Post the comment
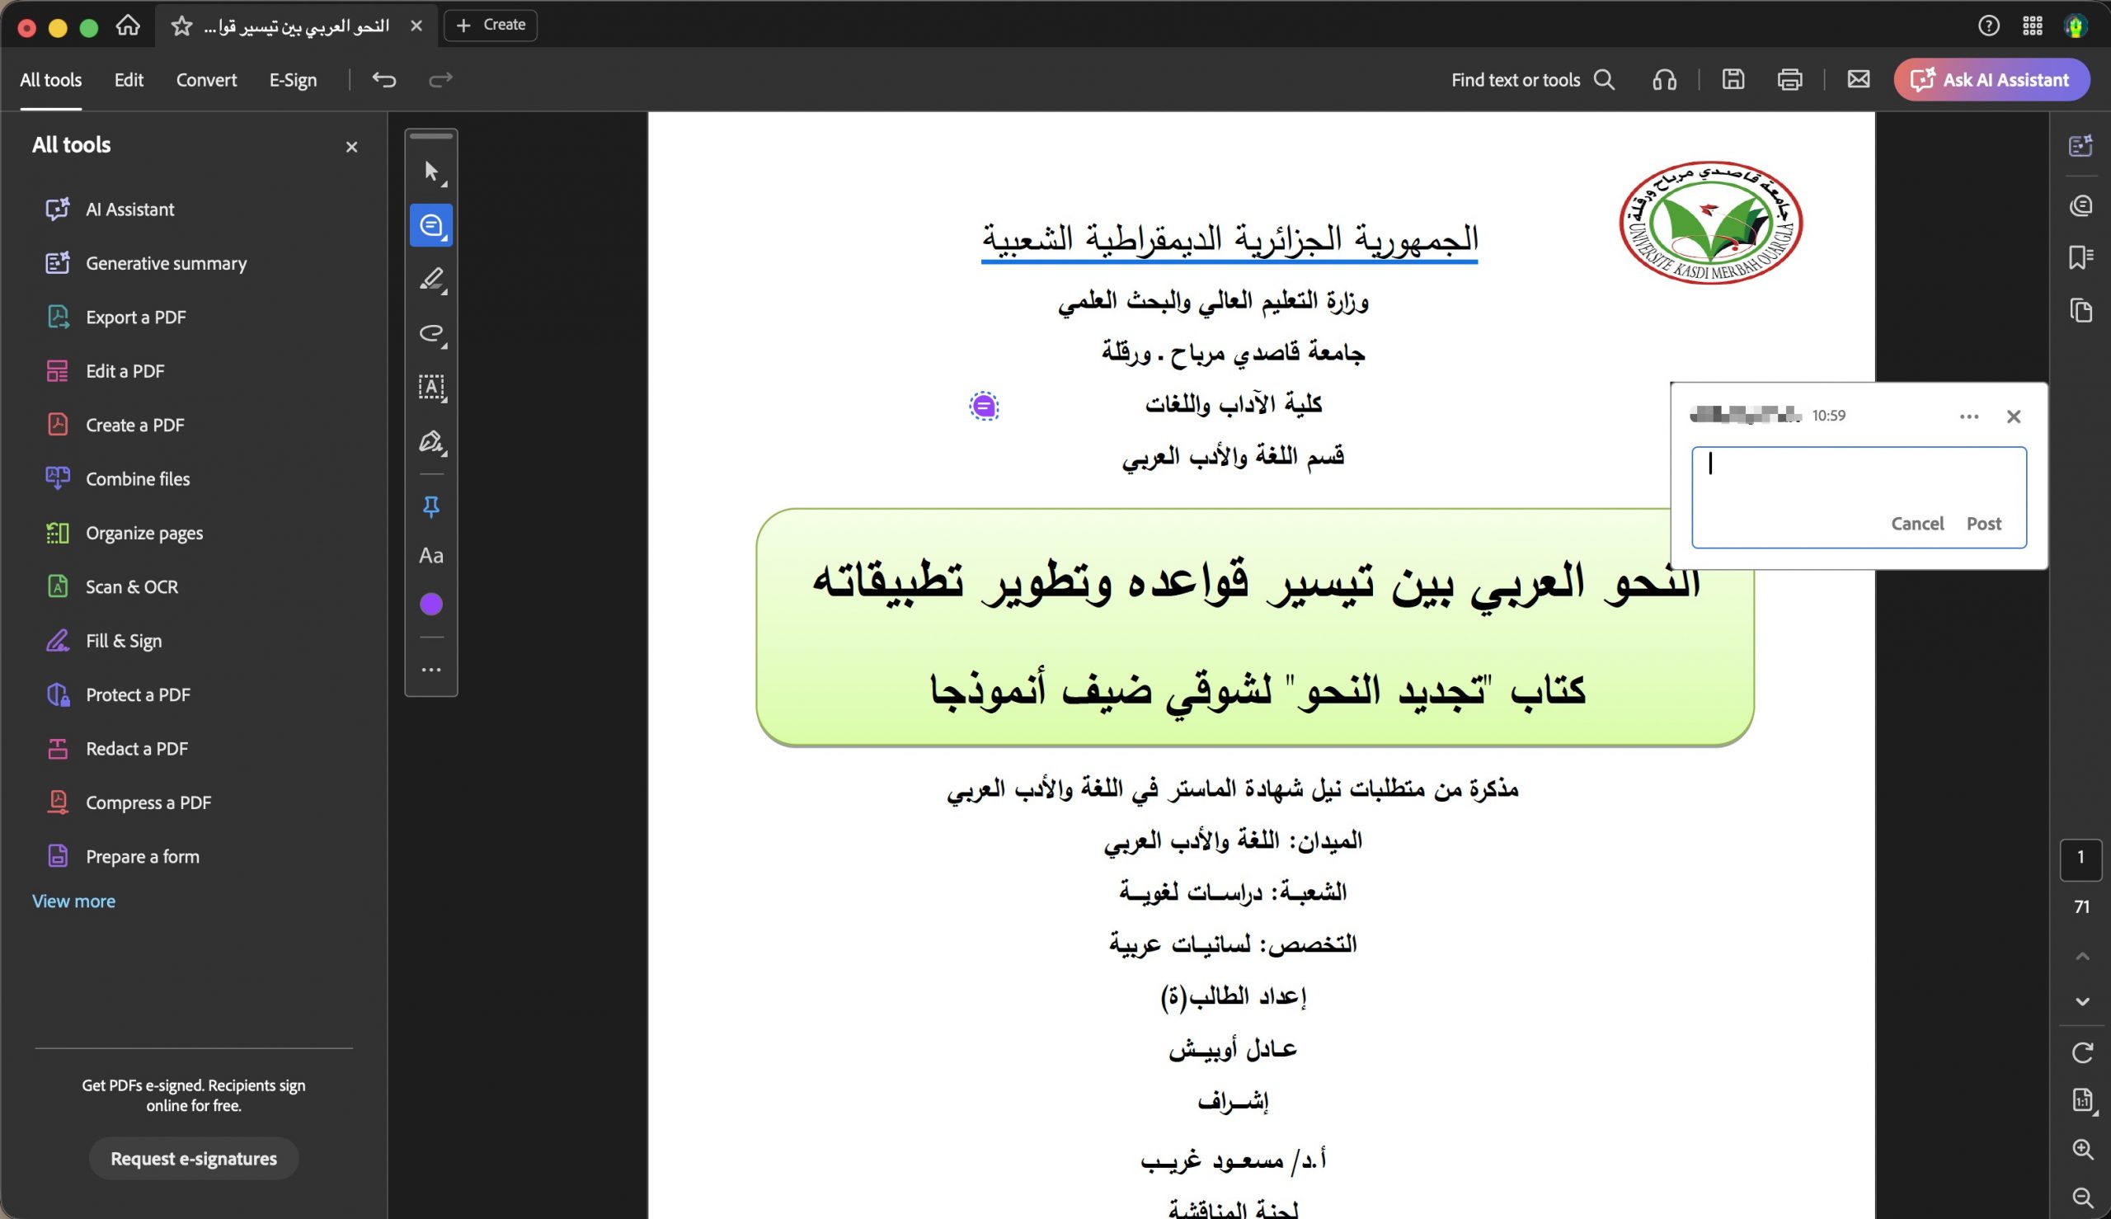This screenshot has height=1219, width=2111. [x=1983, y=523]
